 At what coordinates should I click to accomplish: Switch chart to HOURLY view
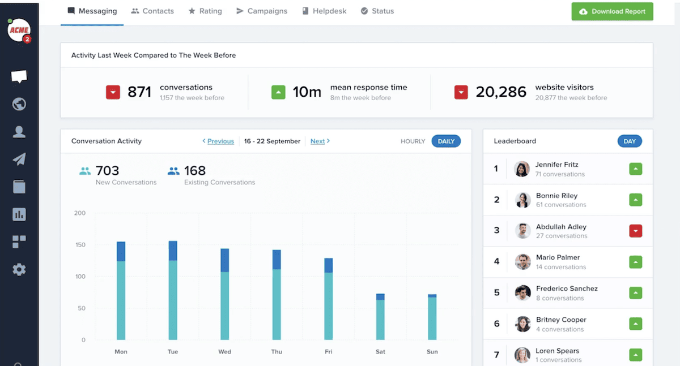coord(413,141)
